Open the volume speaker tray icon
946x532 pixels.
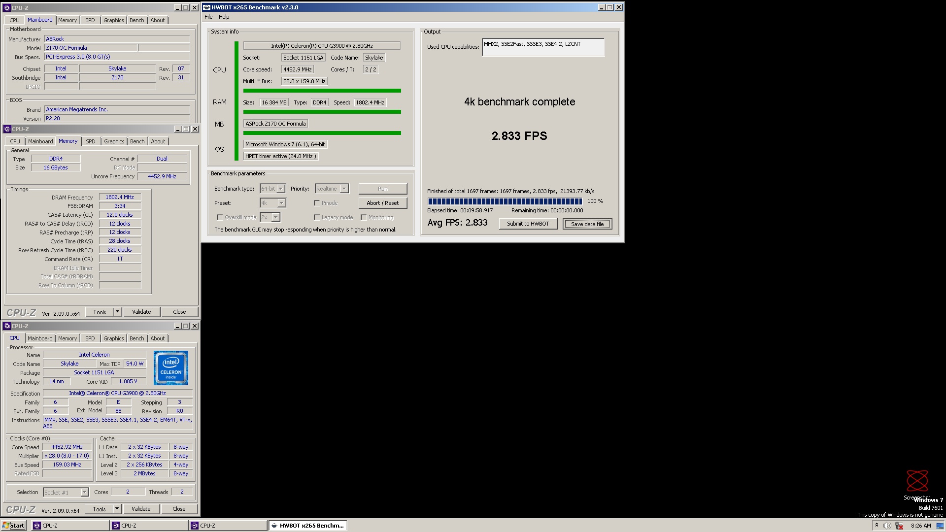887,526
